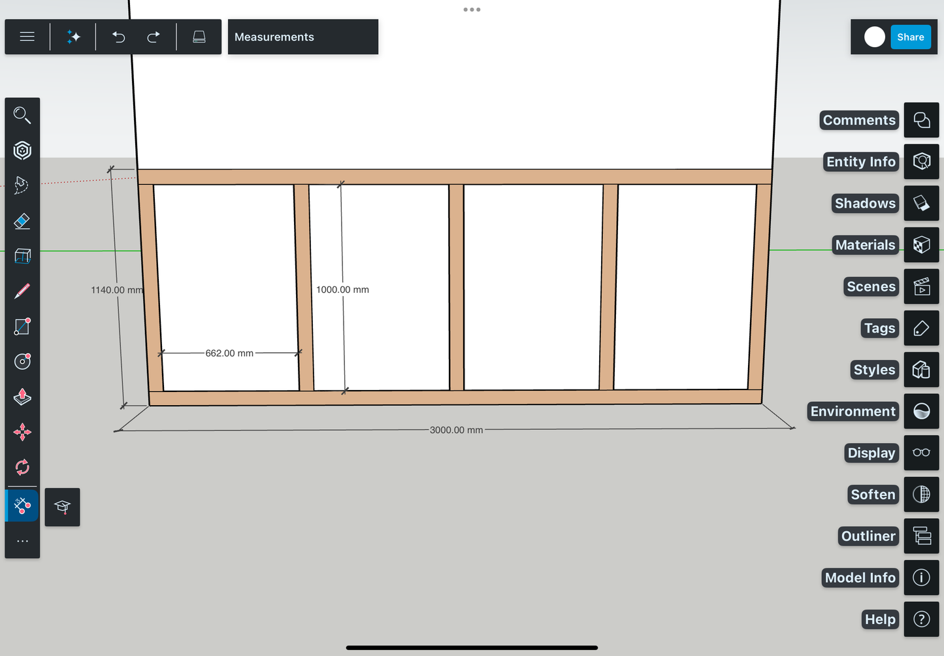The height and width of the screenshot is (656, 944).
Task: Open the Search tool finder
Action: 22,115
